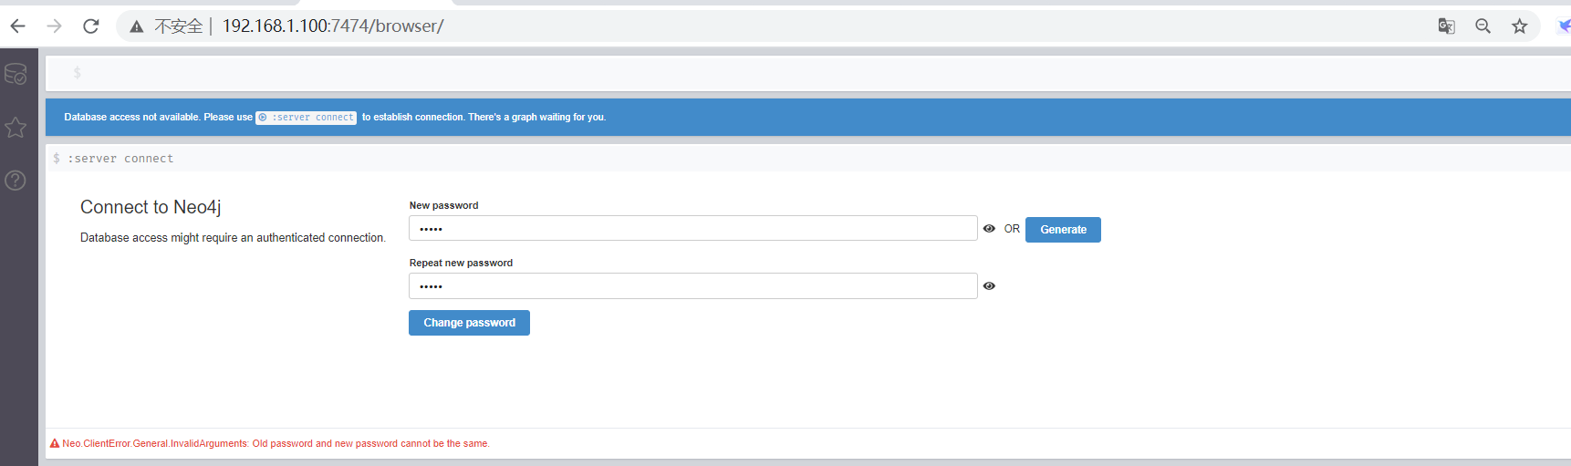Image resolution: width=1571 pixels, height=466 pixels.
Task: Click the address bar URL 192.168.1.100:7474/browser/
Action: pyautogui.click(x=333, y=26)
